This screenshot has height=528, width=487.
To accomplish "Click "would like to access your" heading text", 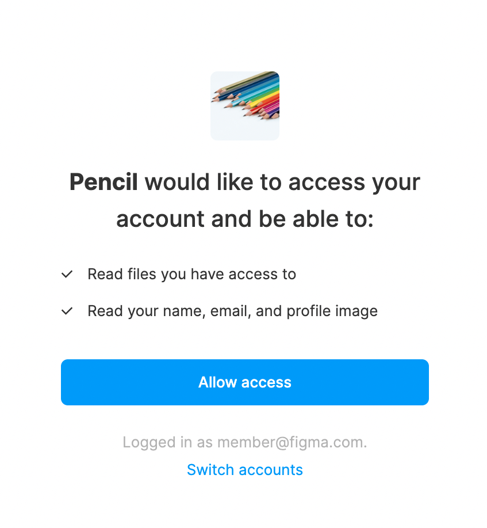I will (x=282, y=183).
